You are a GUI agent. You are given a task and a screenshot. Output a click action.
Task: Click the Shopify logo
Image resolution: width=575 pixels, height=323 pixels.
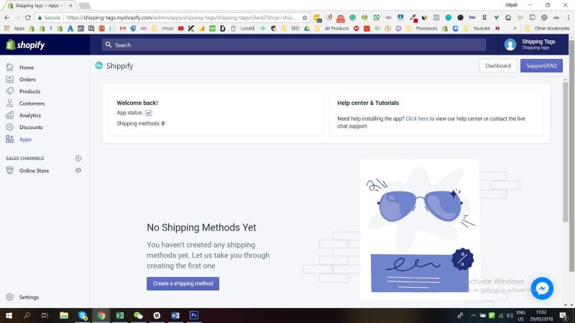[25, 45]
